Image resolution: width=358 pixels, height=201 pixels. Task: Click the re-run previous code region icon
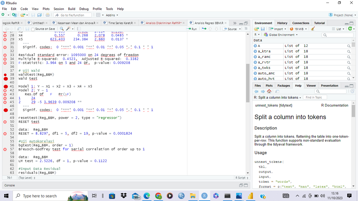click(x=204, y=29)
